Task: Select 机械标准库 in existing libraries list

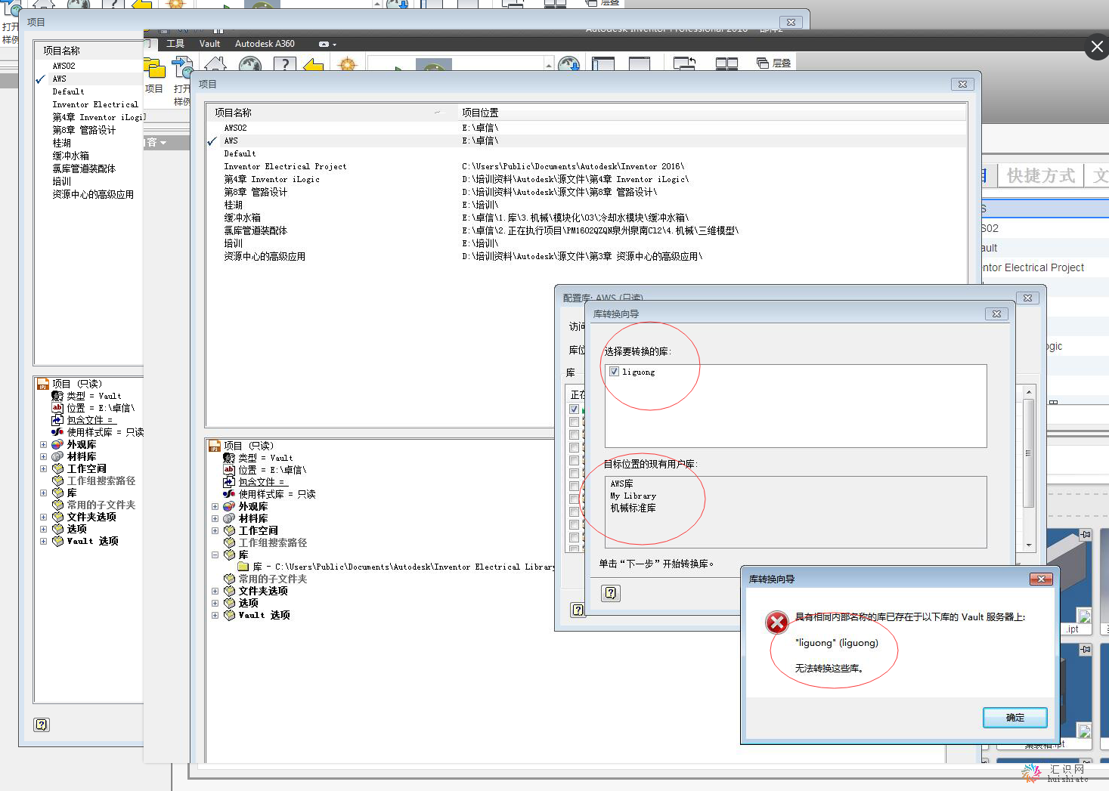Action: coord(633,508)
